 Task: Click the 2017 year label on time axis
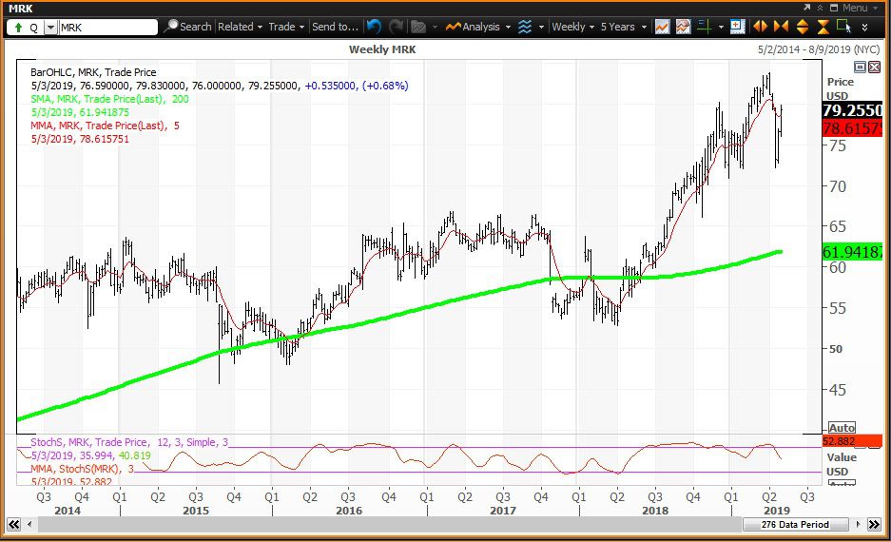tap(503, 511)
